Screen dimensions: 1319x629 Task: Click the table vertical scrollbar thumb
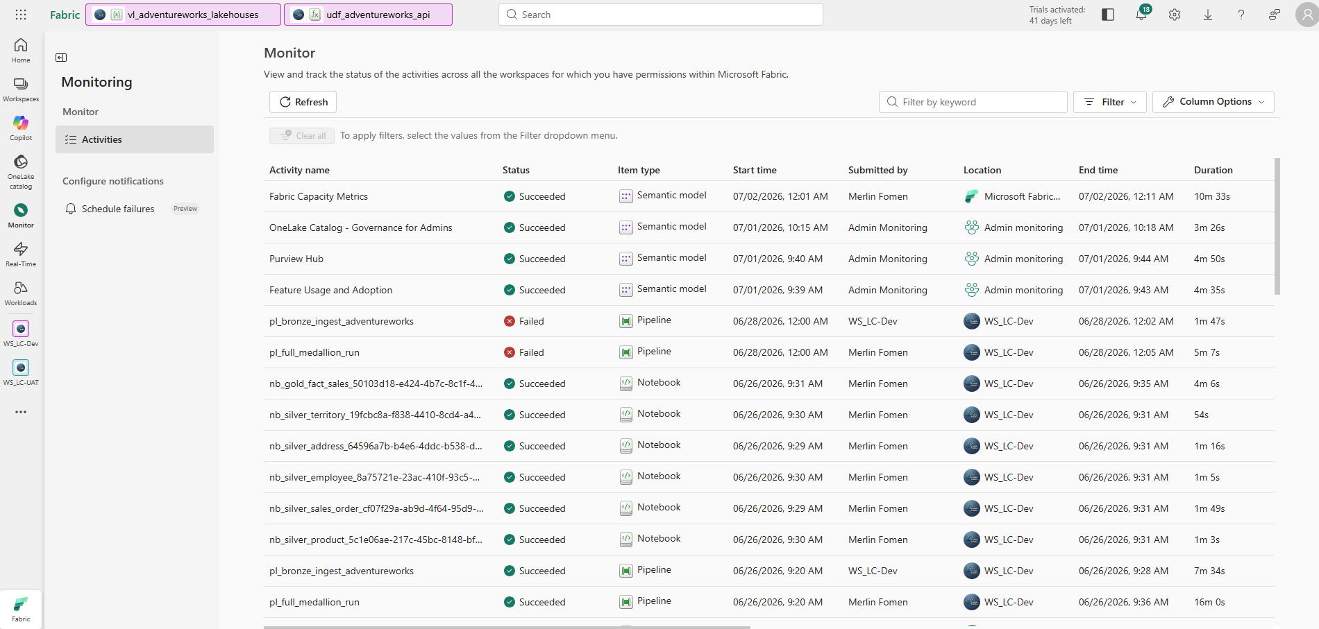[x=1277, y=227]
